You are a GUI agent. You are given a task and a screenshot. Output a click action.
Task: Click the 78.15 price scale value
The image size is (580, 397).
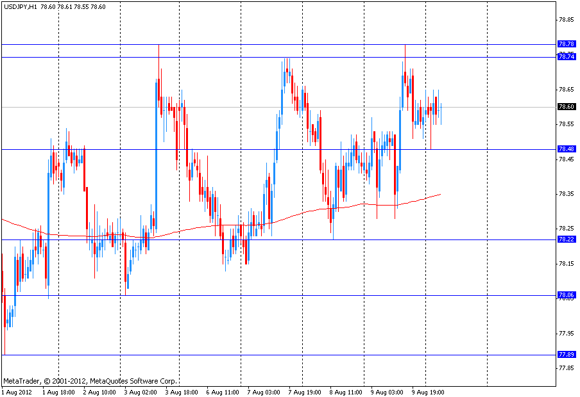(566, 264)
